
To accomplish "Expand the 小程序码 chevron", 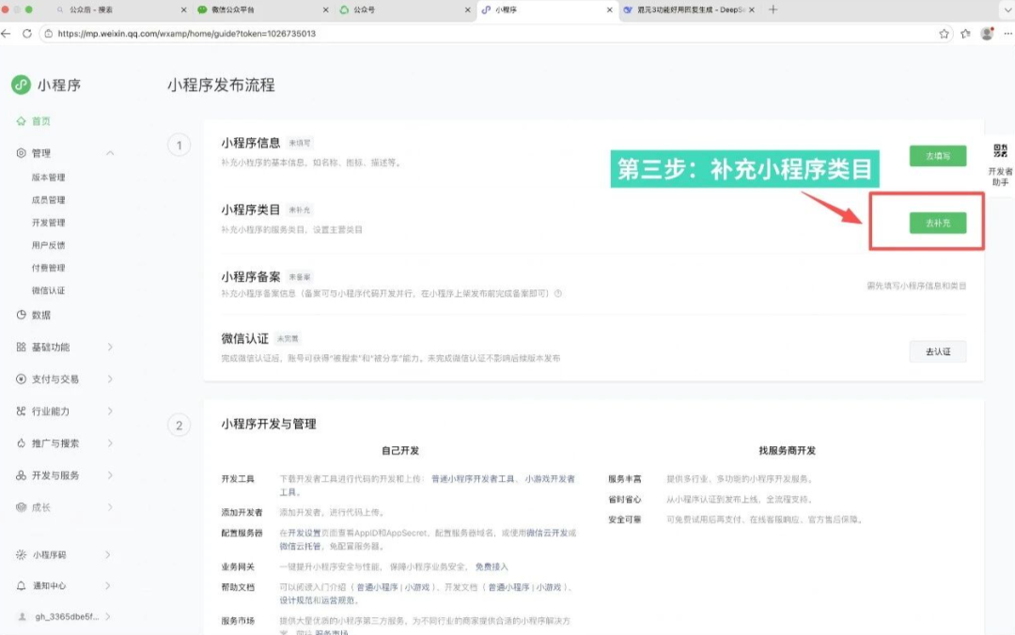I will coord(108,555).
